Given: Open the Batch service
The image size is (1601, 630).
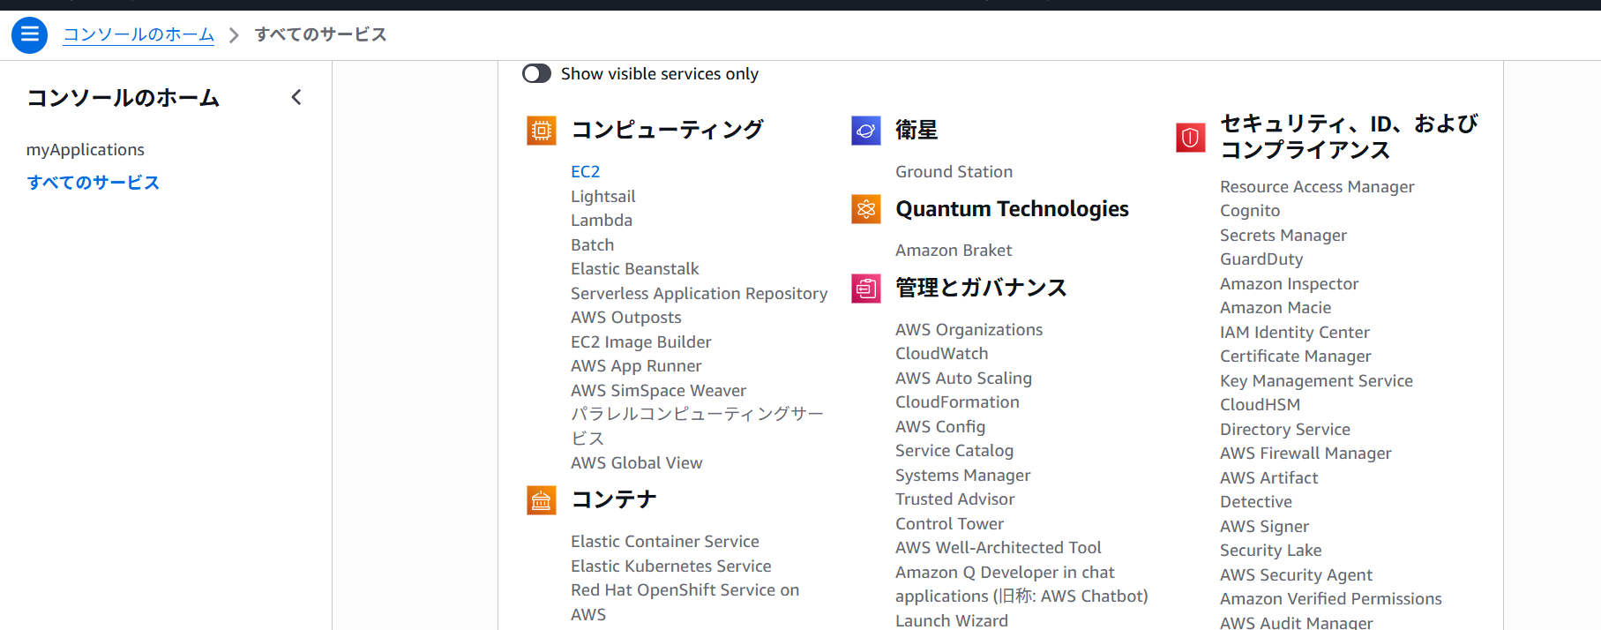Looking at the screenshot, I should coord(593,245).
